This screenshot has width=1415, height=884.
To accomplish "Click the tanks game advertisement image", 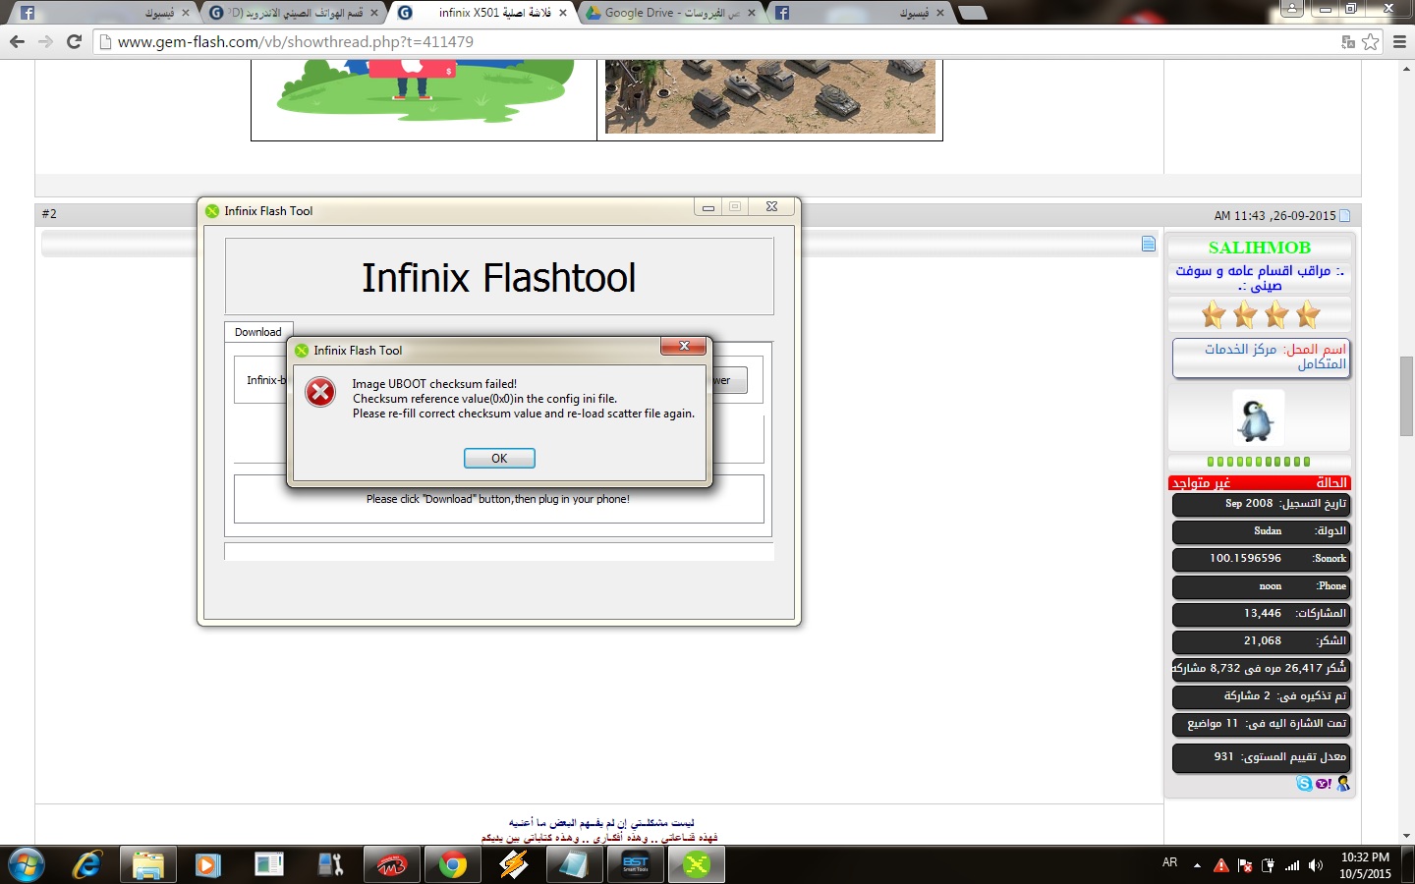I will (x=770, y=96).
